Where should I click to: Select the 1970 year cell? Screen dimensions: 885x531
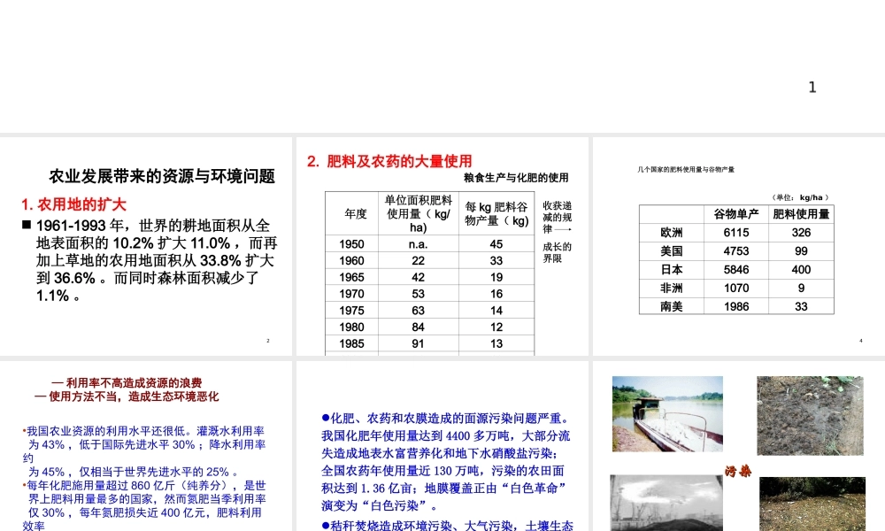coord(351,294)
